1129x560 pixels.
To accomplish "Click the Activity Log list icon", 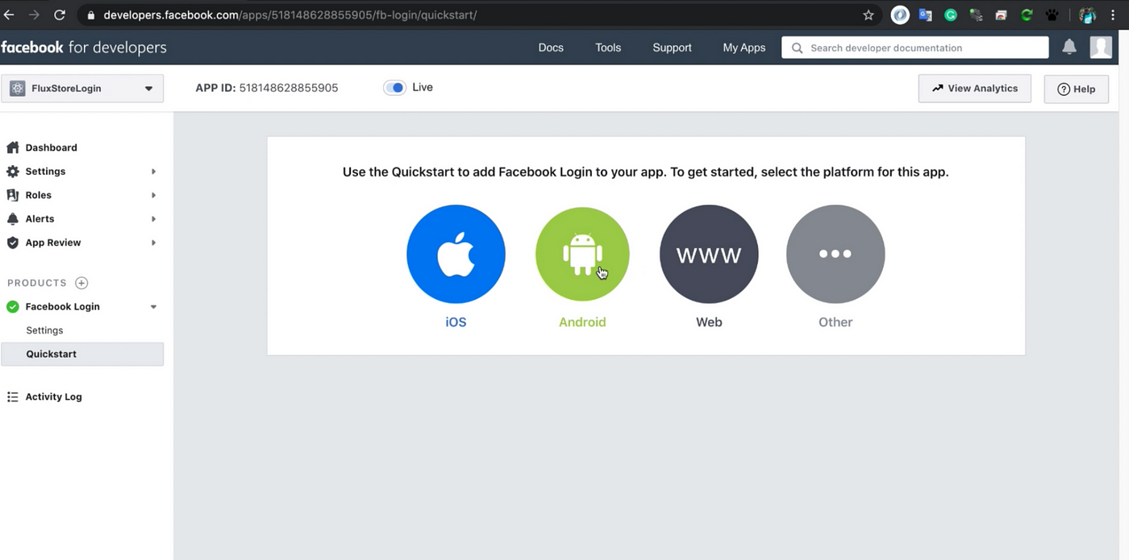I will click(x=12, y=396).
